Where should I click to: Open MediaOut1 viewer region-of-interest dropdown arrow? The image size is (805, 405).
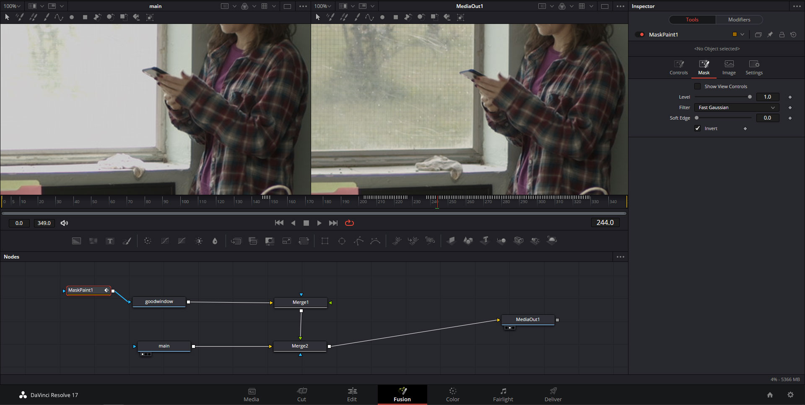[552, 6]
